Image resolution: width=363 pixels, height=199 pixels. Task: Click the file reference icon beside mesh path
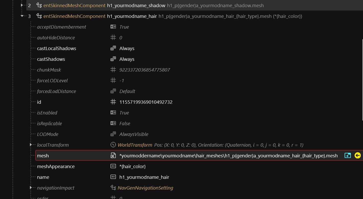point(113,156)
